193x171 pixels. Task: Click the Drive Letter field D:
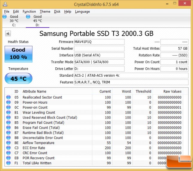pos(99,69)
